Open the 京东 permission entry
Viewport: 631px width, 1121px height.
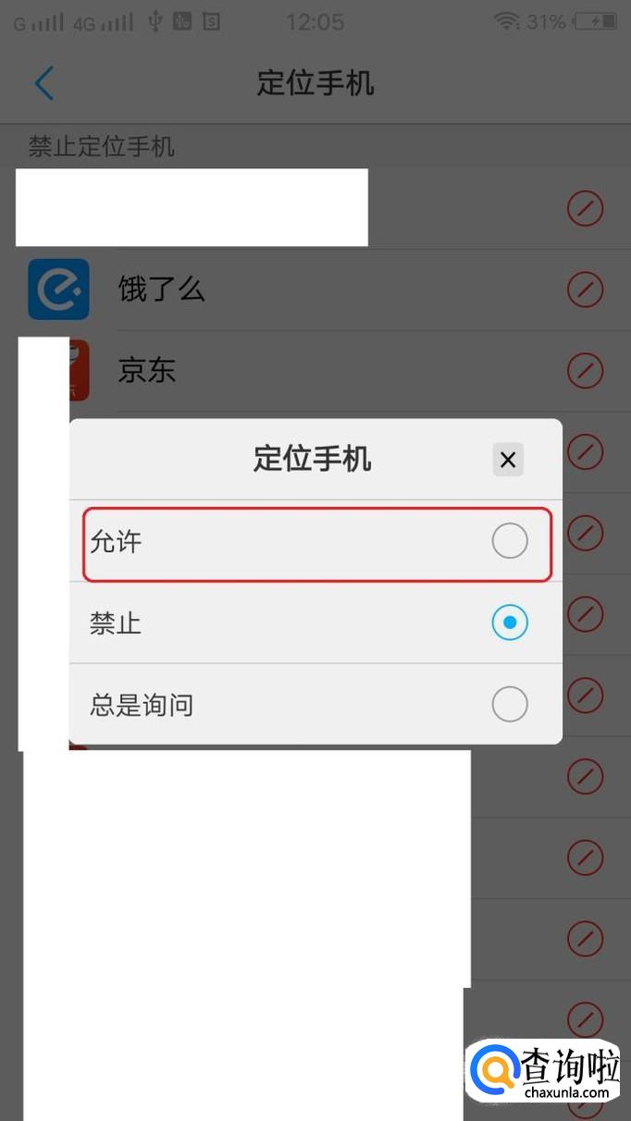(x=315, y=371)
